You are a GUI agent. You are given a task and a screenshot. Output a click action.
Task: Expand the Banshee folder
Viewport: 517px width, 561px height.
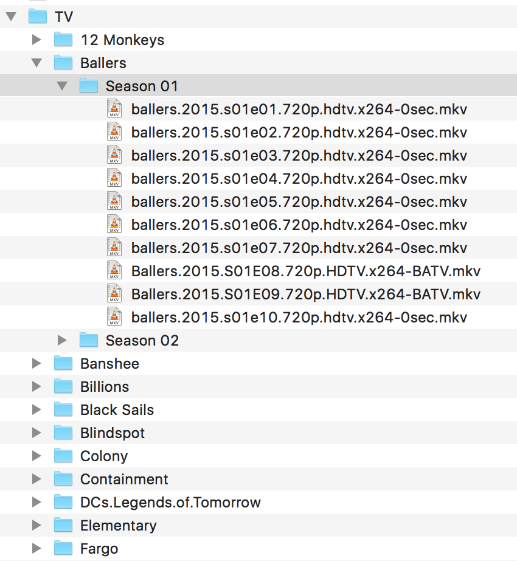tap(36, 364)
